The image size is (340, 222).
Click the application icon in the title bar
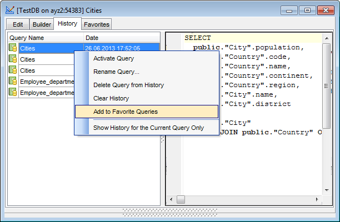[9, 10]
